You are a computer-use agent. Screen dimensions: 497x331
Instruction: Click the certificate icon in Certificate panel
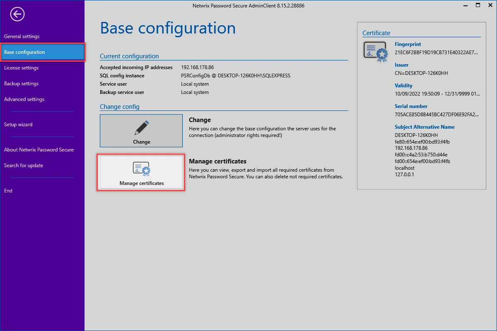(376, 52)
